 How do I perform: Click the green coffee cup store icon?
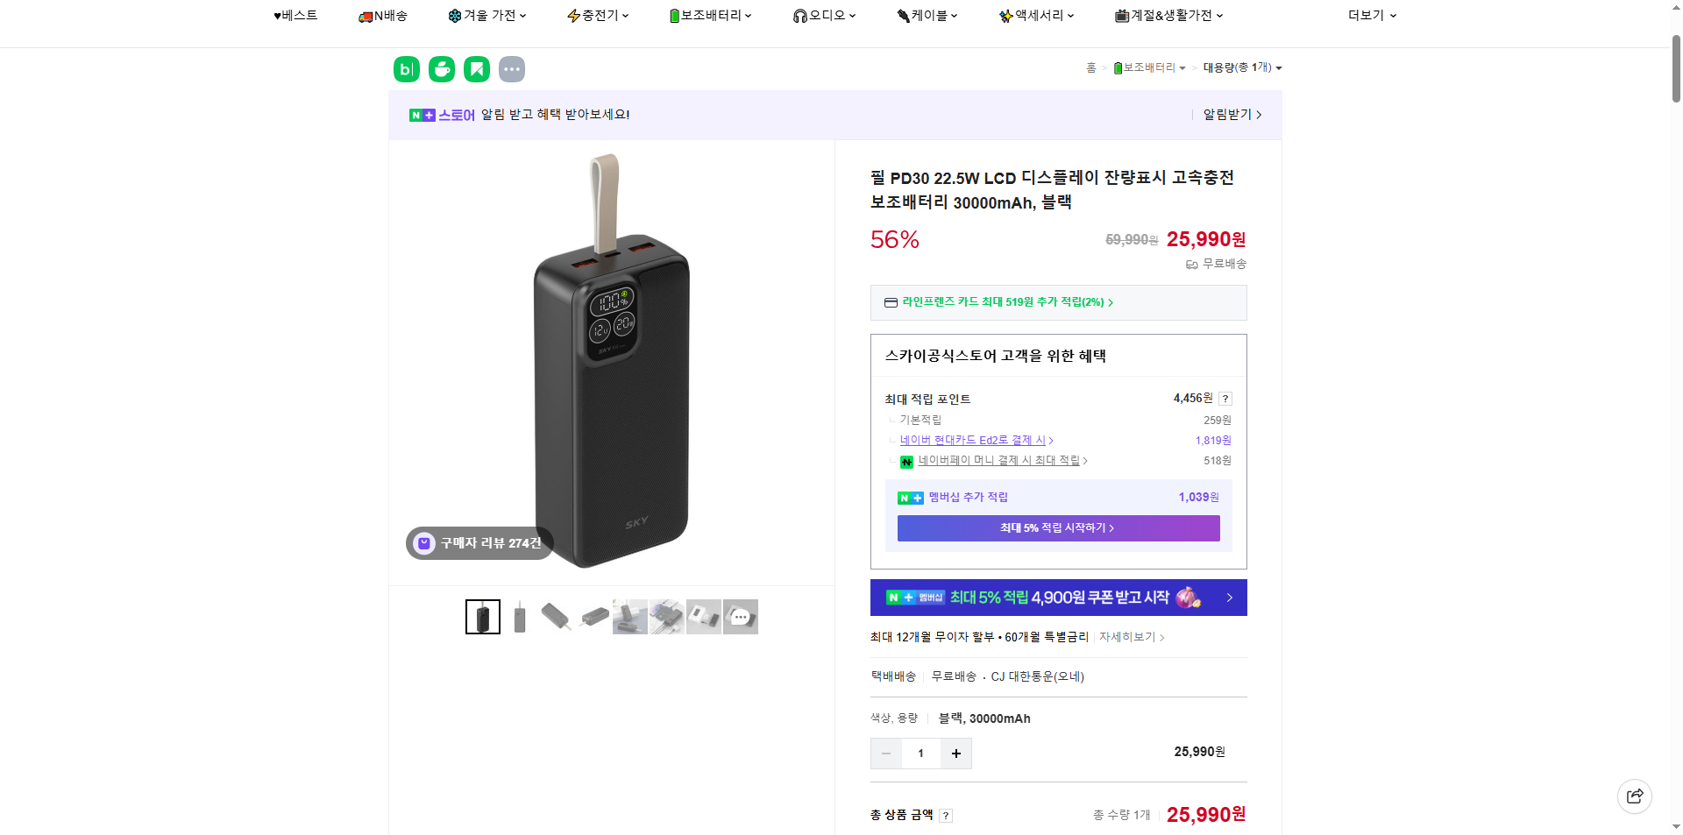(x=442, y=68)
